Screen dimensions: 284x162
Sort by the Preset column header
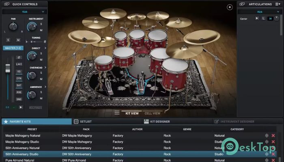click(x=32, y=129)
